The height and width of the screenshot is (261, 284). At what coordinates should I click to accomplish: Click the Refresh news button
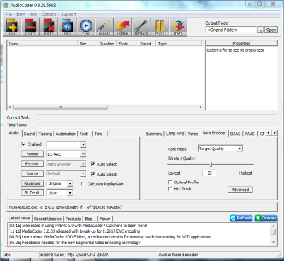(x=241, y=218)
